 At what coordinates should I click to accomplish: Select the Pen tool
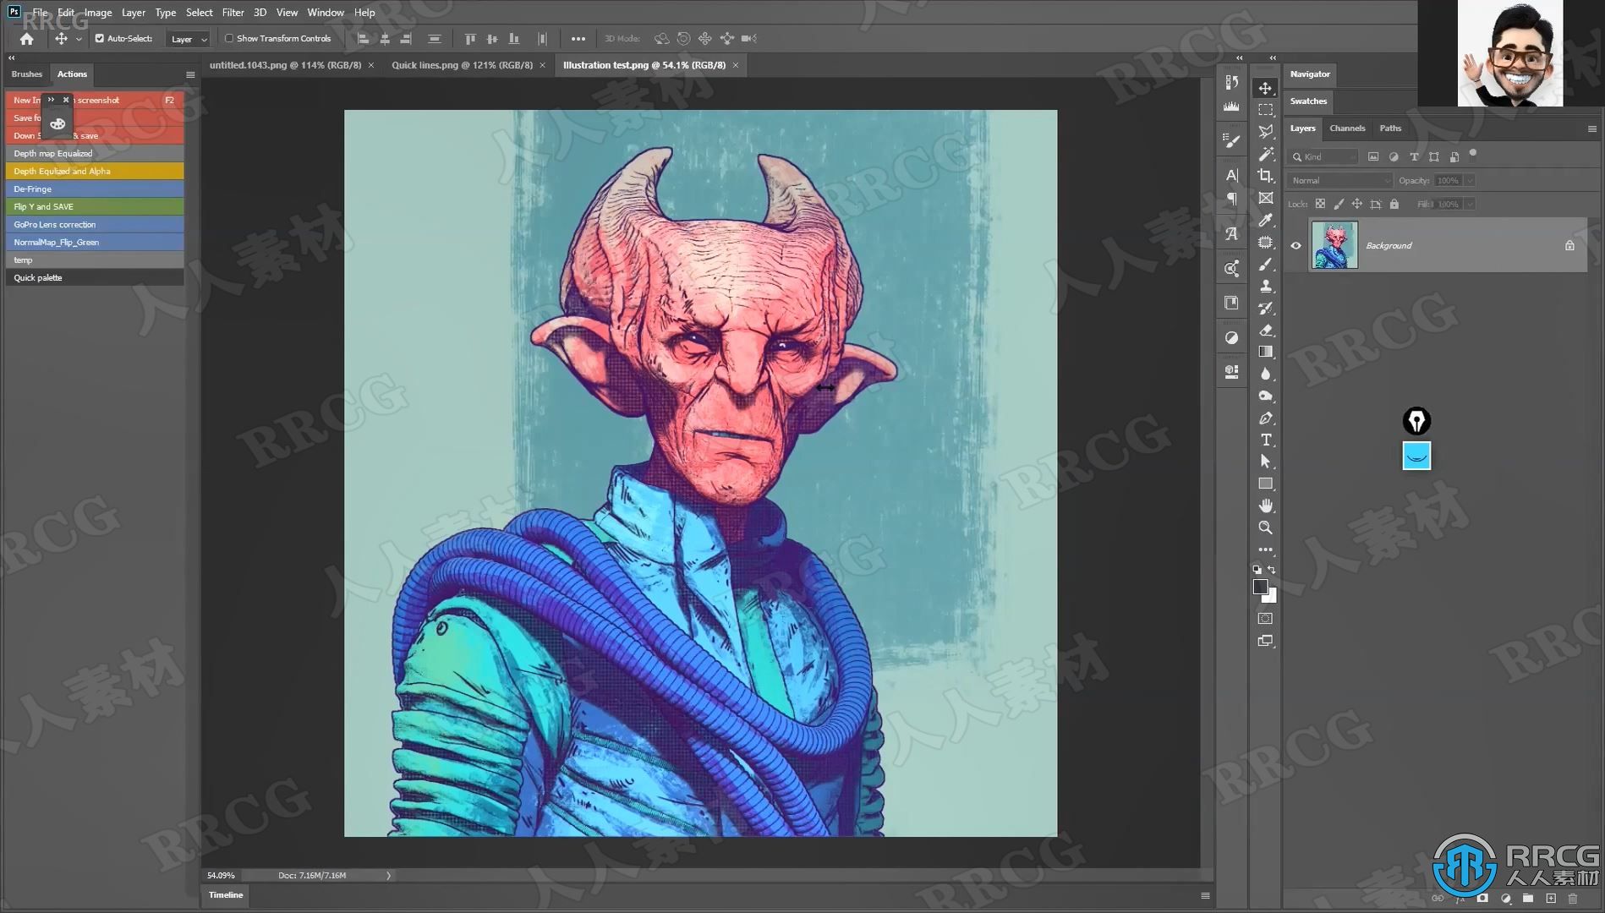pyautogui.click(x=1265, y=418)
